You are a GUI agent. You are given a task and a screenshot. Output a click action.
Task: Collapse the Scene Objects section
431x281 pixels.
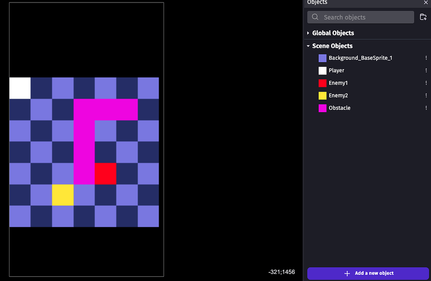click(x=309, y=46)
